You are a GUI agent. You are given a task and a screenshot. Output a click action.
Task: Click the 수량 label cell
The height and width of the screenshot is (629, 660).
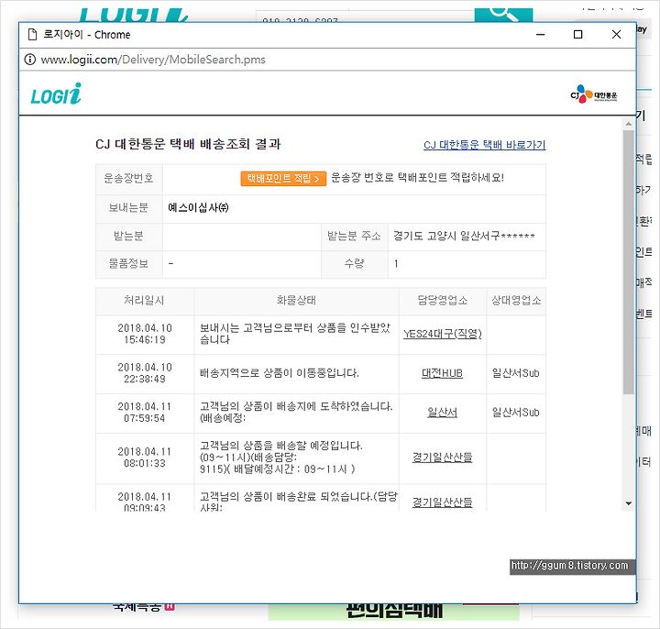[x=355, y=264]
